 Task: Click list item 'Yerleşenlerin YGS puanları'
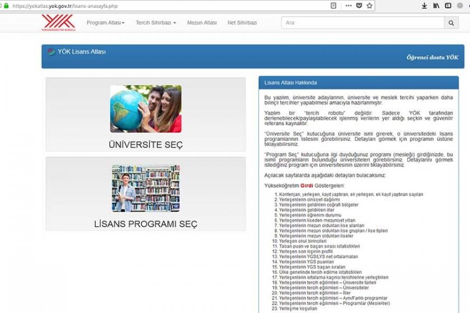pyautogui.click(x=307, y=262)
